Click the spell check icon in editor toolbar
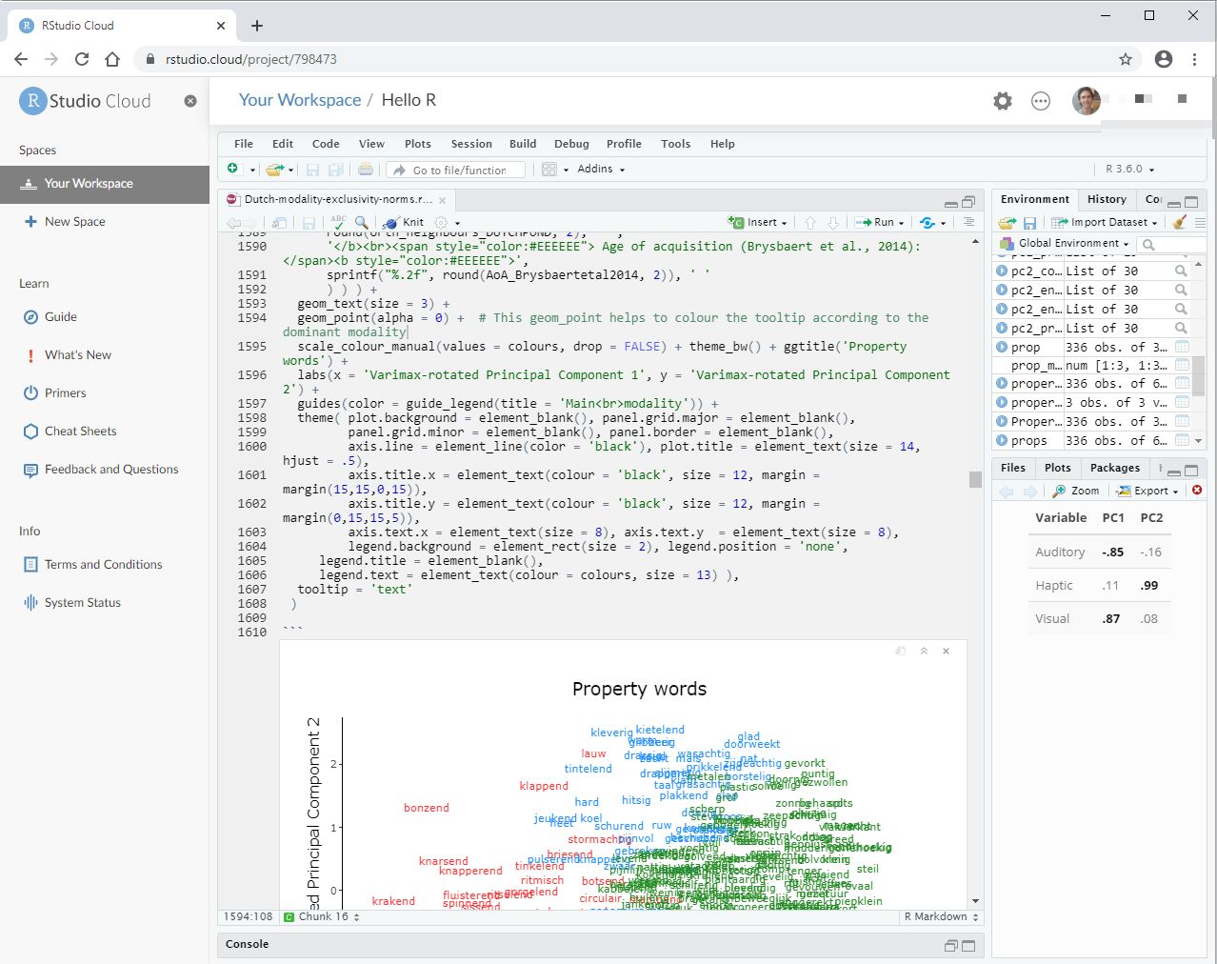1217x964 pixels. [x=339, y=222]
